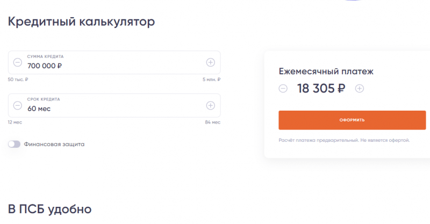Screen dimensions: 430x224
Task: Lower monthly payment with minus icon
Action: point(283,89)
